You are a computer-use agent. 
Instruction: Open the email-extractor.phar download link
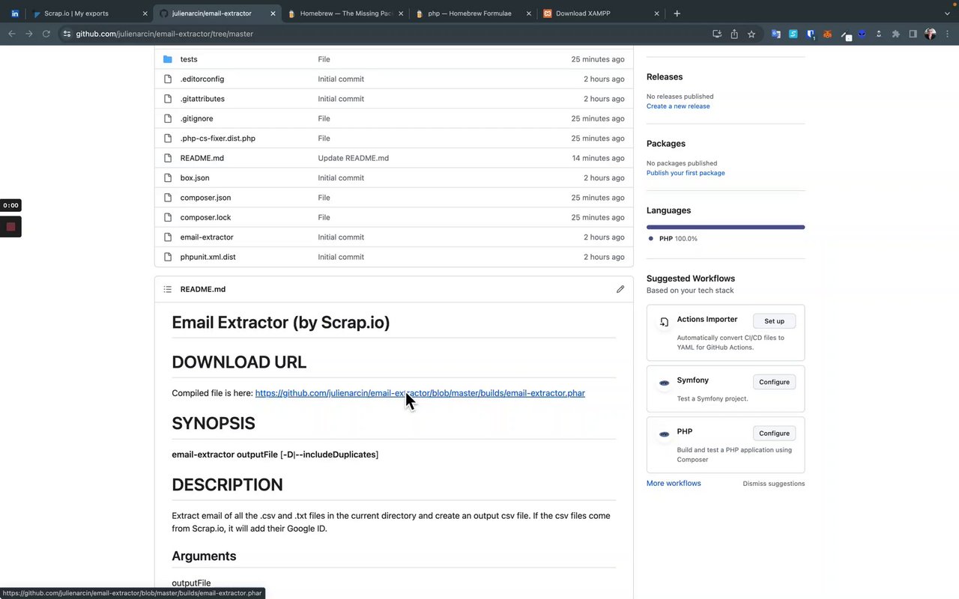click(x=420, y=393)
